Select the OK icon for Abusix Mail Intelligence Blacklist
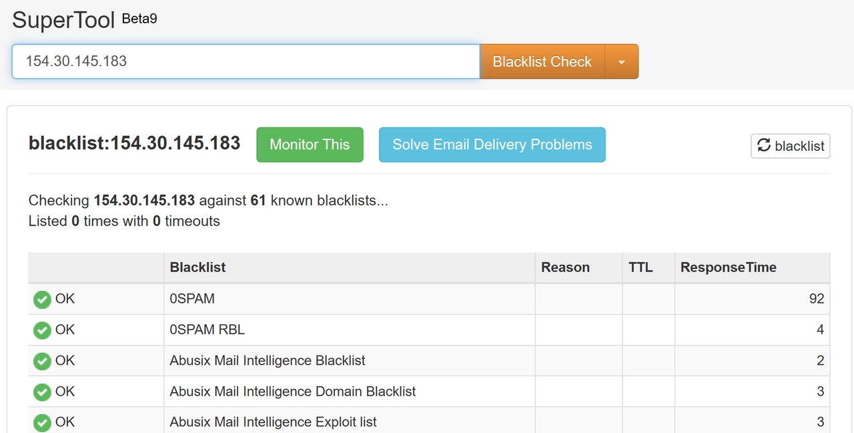854x433 pixels. [42, 361]
